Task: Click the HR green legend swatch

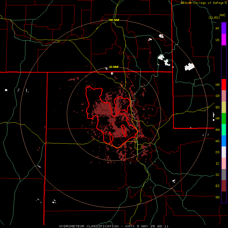Action: 224,119
